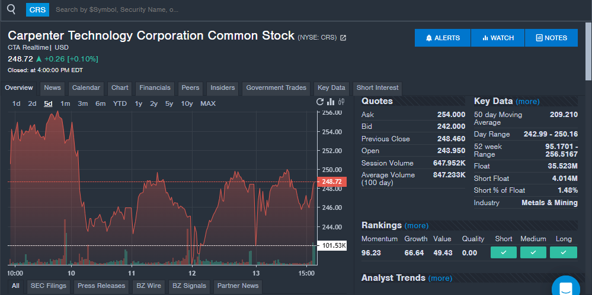Click the CRS symbol tag in search
The image size is (592, 295).
(x=37, y=9)
